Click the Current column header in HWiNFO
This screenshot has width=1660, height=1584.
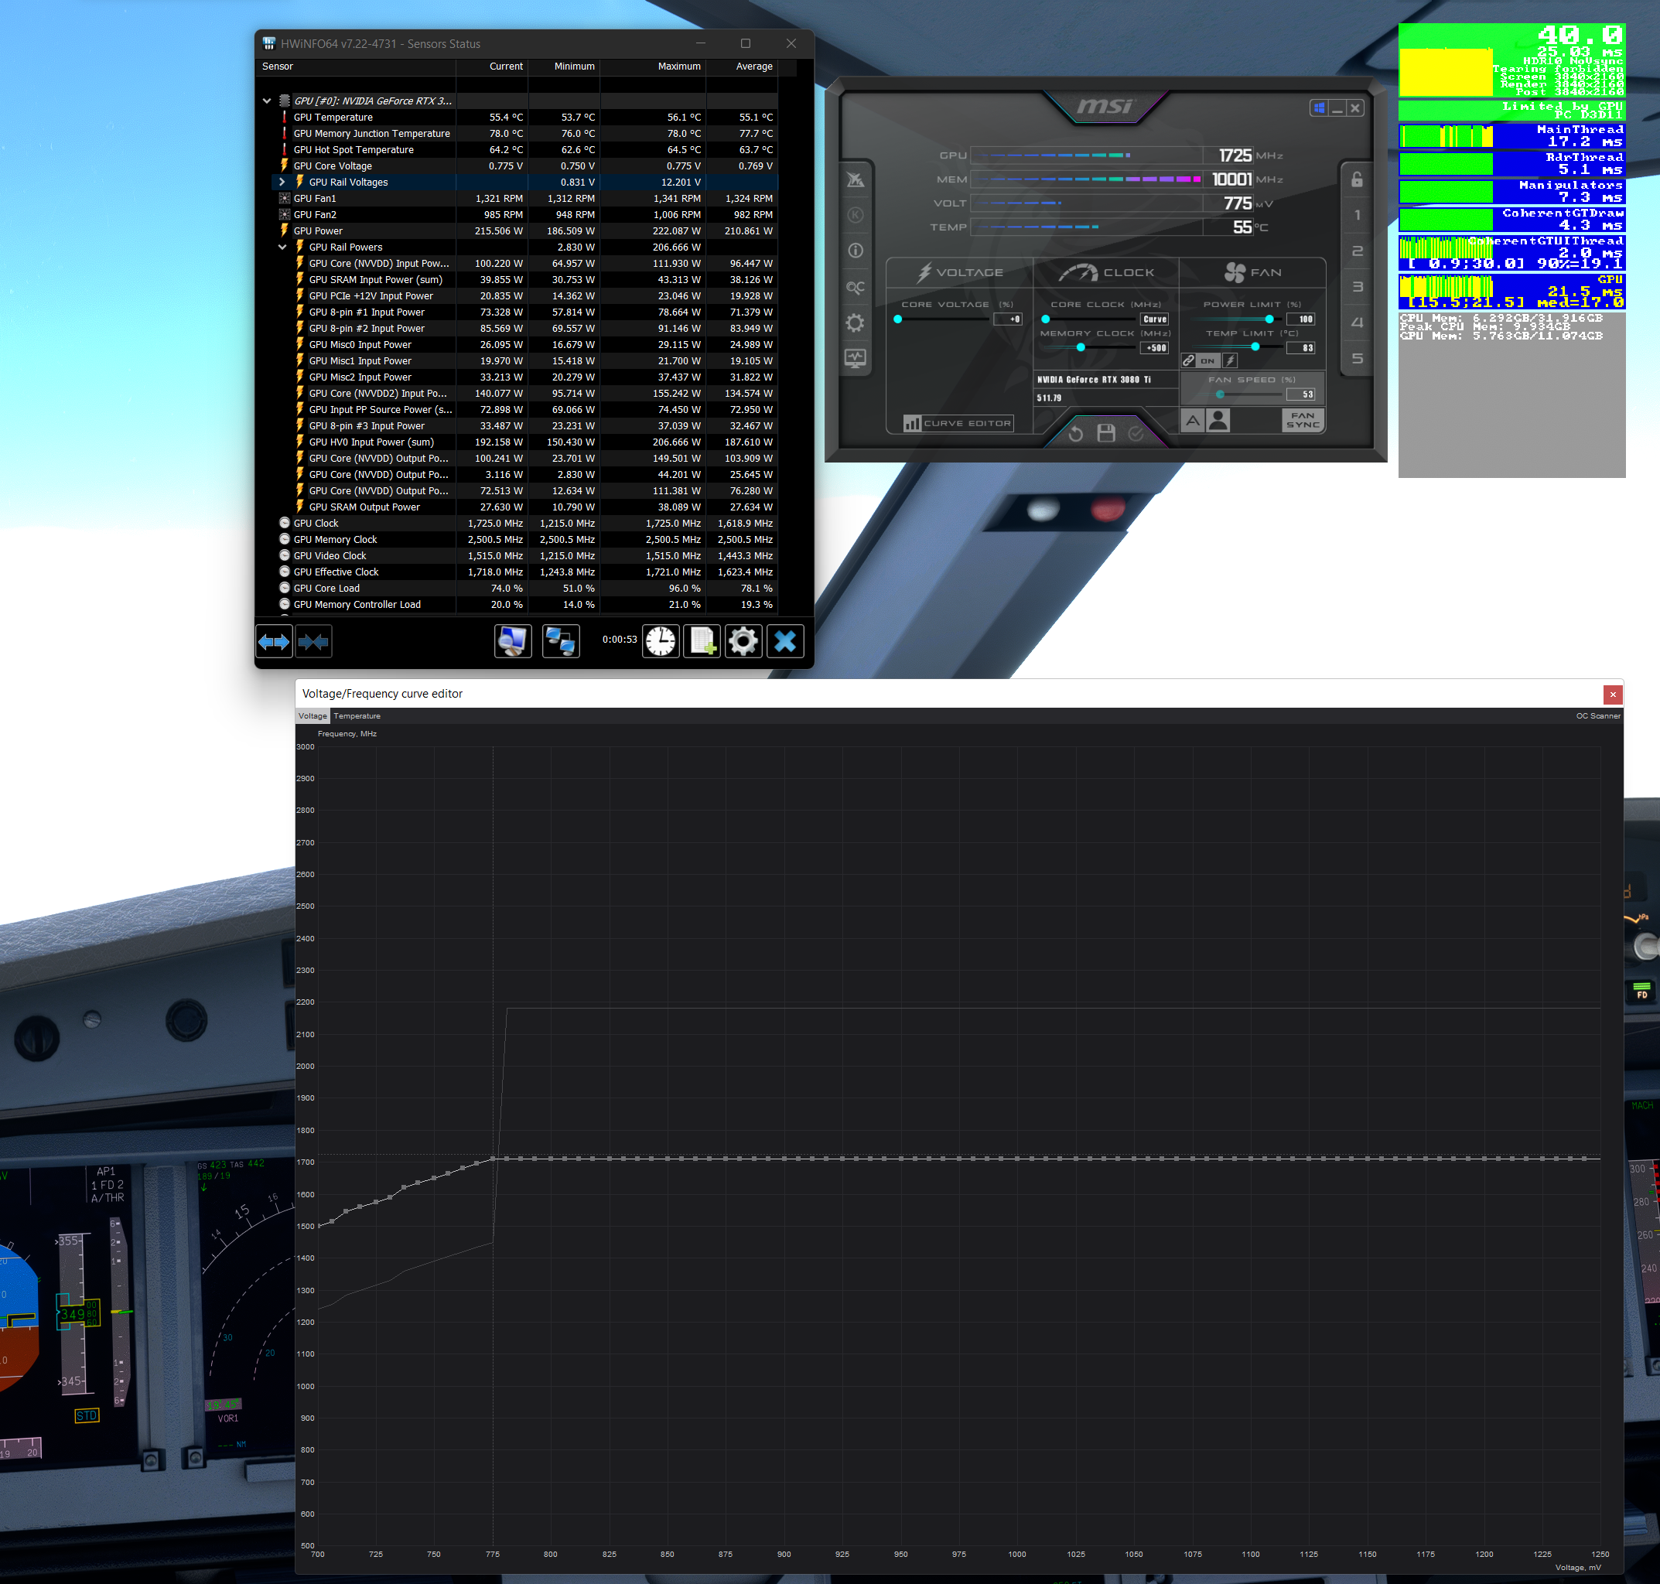pos(492,67)
